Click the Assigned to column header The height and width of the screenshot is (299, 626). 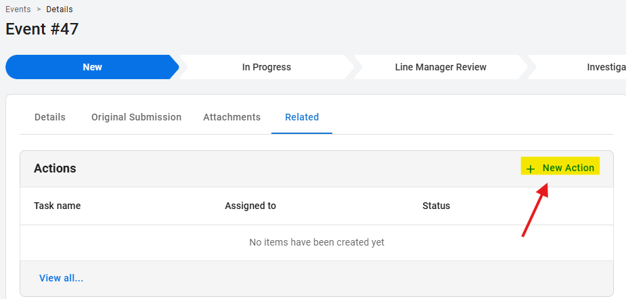click(250, 206)
